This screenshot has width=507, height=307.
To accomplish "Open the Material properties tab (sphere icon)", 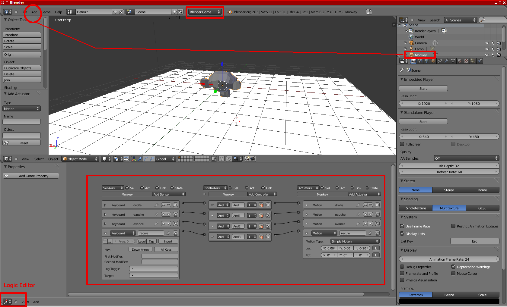I will tap(460, 61).
